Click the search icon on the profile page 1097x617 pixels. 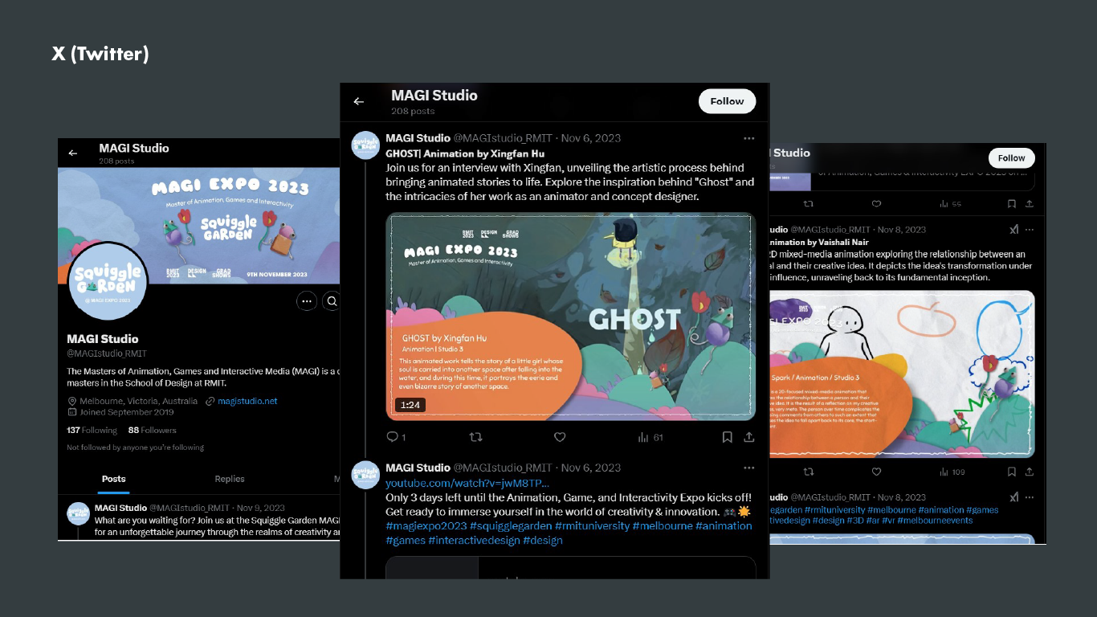(331, 301)
